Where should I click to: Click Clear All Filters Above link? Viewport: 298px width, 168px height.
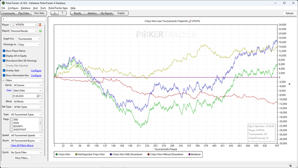click(22, 145)
